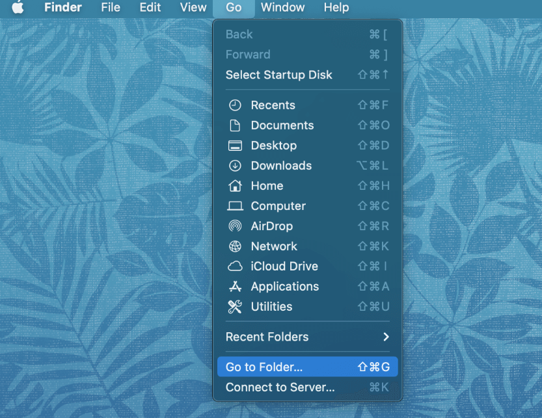Screen dimensions: 542x418
Task: Open the Window menu
Action: click(x=283, y=7)
